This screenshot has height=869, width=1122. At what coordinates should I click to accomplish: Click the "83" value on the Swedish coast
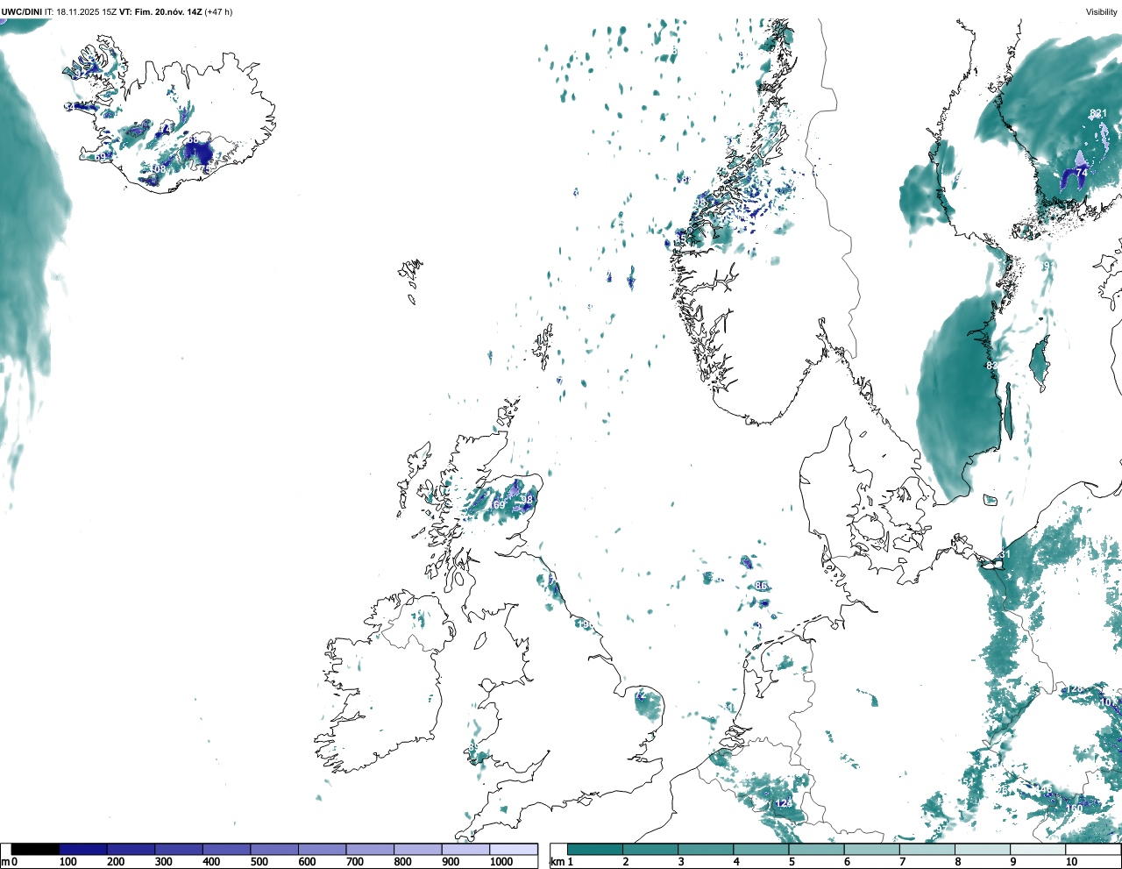point(991,365)
